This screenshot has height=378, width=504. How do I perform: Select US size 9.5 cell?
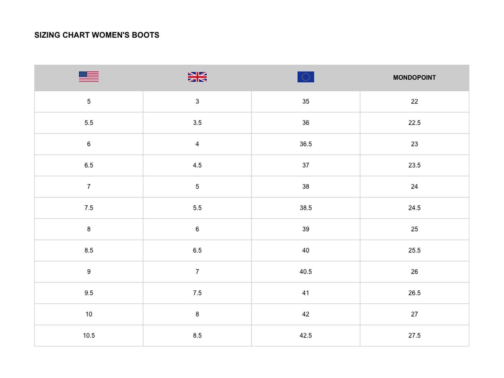89,293
